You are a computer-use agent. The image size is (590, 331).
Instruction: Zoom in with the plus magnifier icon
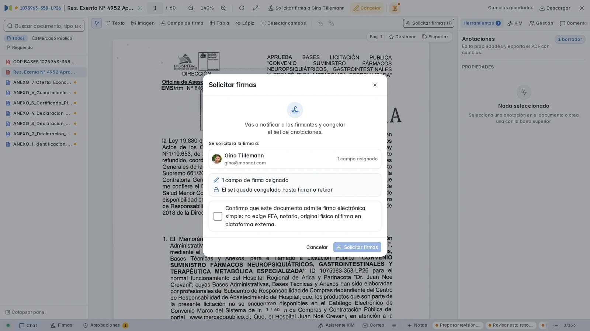(x=223, y=8)
